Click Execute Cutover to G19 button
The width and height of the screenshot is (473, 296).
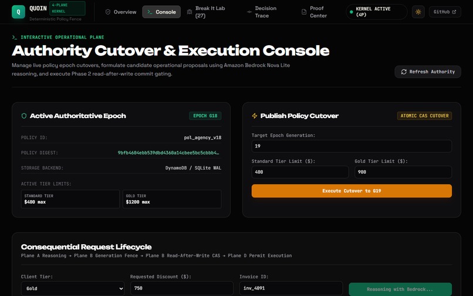(x=352, y=191)
